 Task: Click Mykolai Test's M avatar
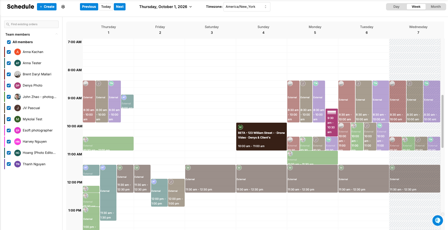click(x=17, y=119)
